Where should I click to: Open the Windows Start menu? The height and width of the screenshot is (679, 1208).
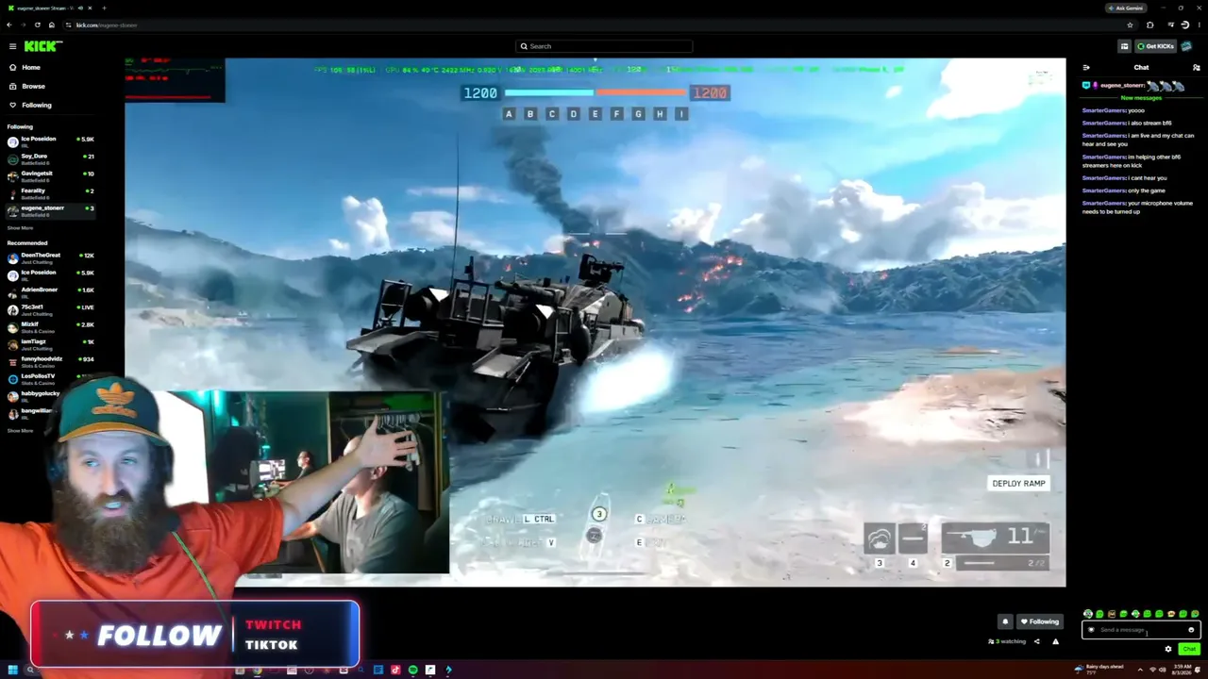12,671
